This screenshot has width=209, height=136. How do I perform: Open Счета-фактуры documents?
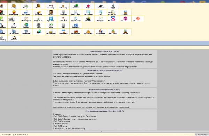(14, 19)
